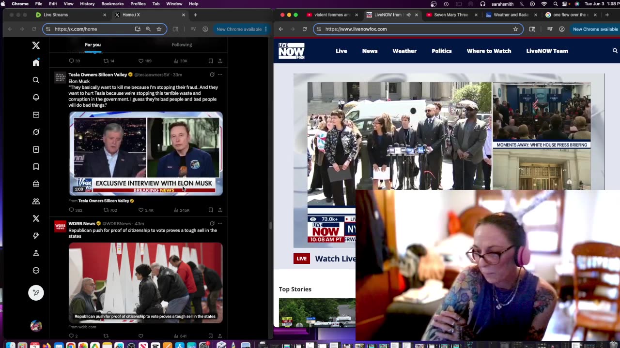Click New Chrome available in X window
620x348 pixels.
239,29
